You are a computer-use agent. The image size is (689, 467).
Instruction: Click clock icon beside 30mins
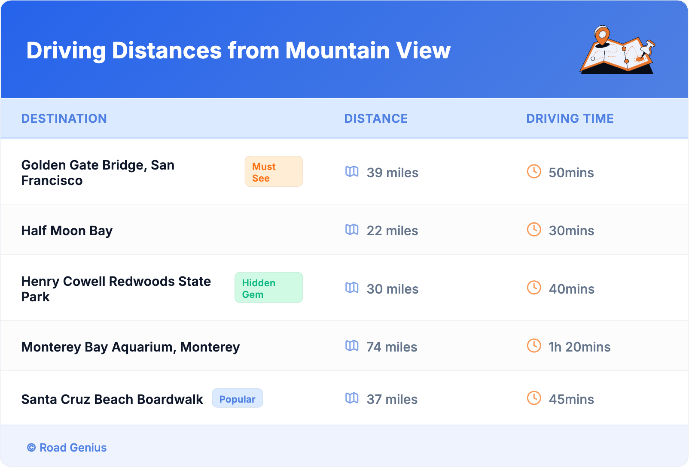coord(534,230)
